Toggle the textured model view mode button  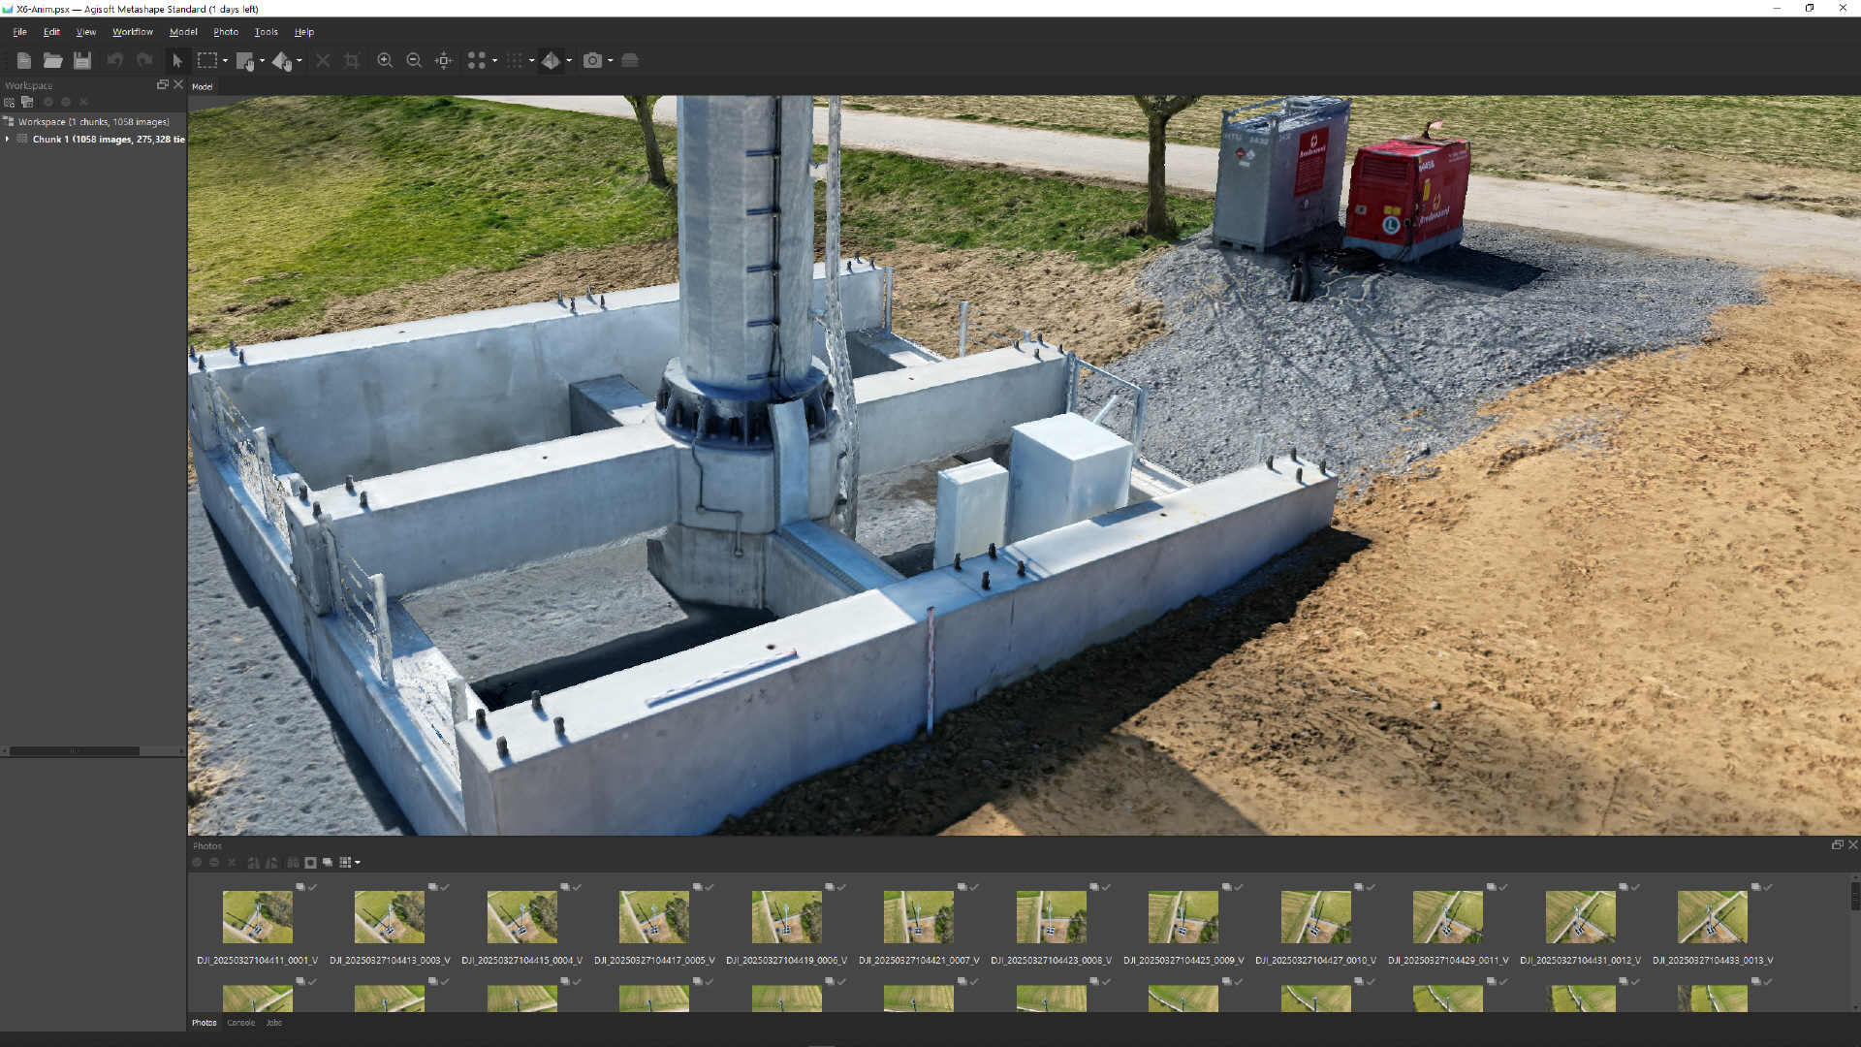point(551,60)
